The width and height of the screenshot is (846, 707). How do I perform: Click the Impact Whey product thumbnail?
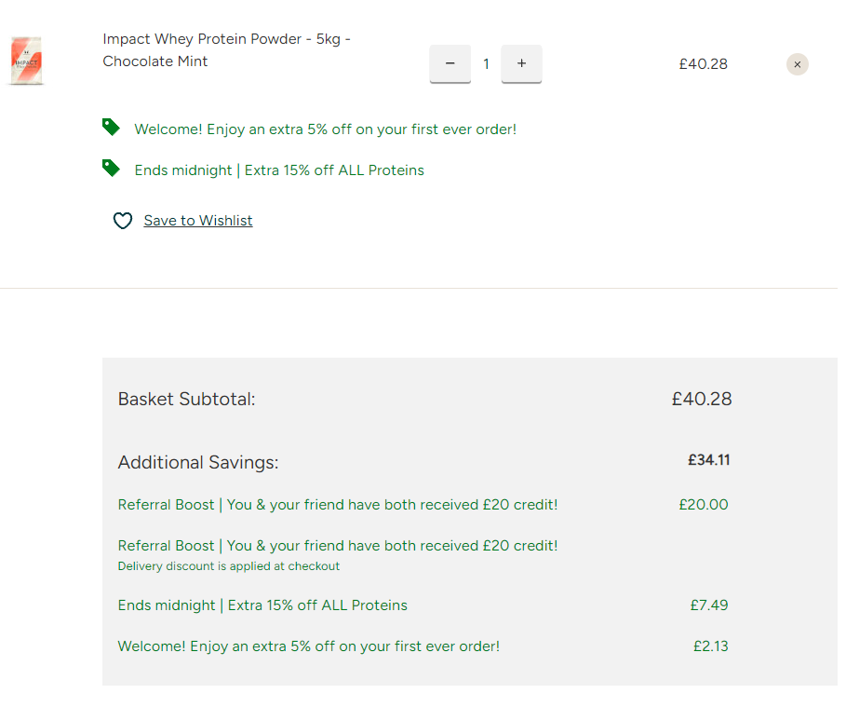coord(26,61)
